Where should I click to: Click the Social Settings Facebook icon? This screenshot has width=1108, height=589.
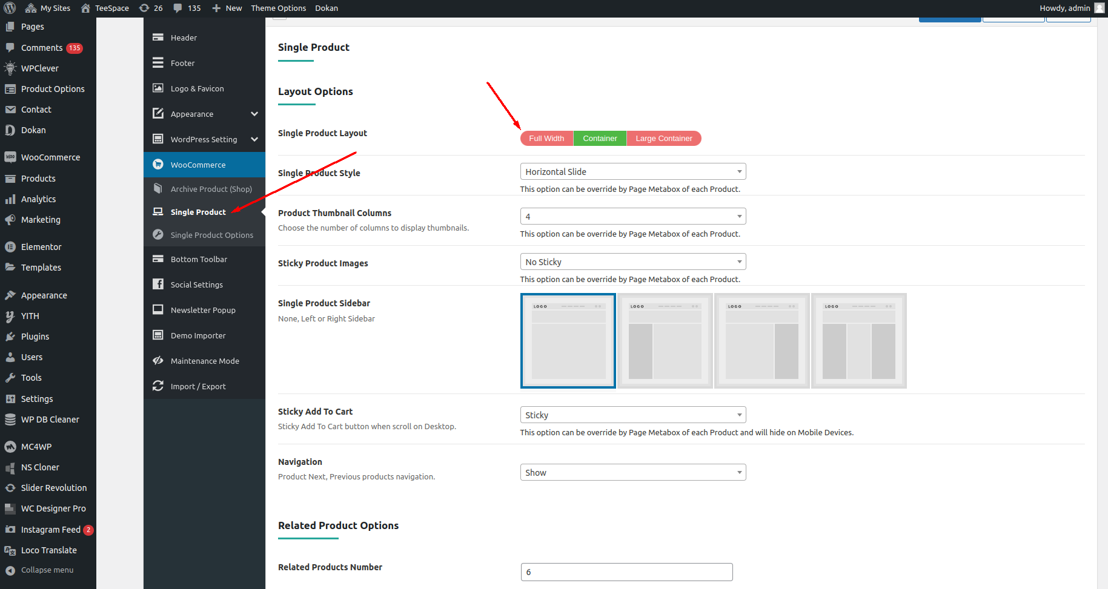[x=158, y=284]
